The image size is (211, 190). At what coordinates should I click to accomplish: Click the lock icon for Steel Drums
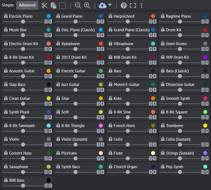tap(163, 43)
